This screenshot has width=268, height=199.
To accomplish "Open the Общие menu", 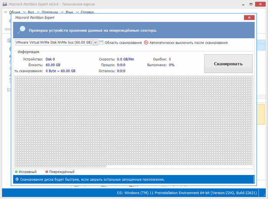I will pyautogui.click(x=15, y=12).
